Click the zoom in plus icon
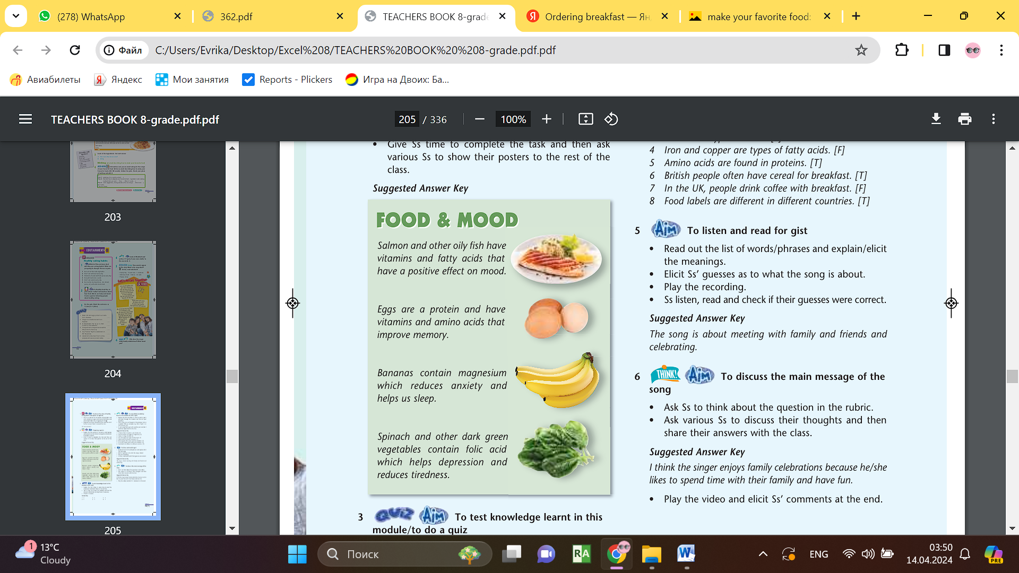The height and width of the screenshot is (573, 1019). pos(547,119)
